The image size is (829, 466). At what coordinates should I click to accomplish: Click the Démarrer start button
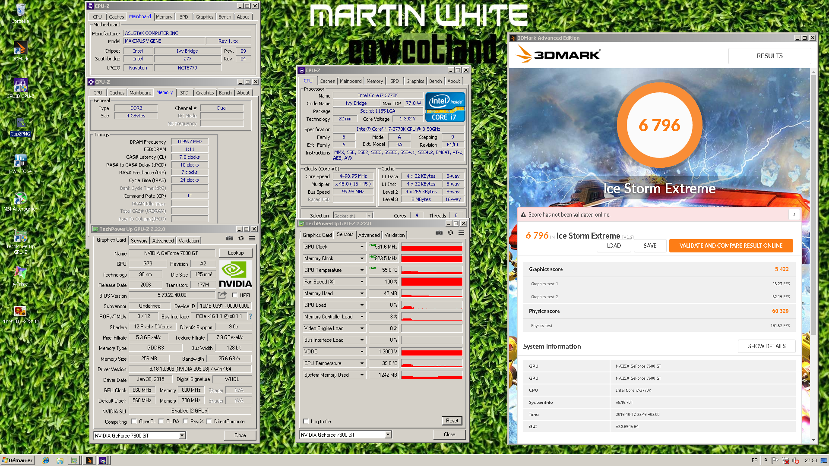(x=17, y=460)
